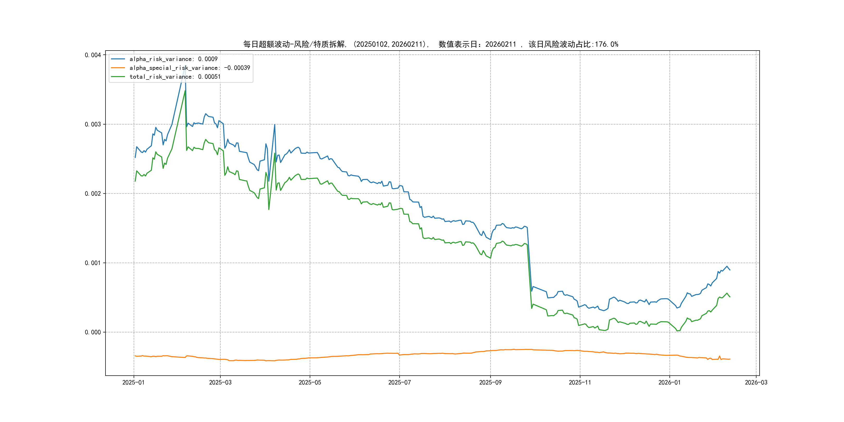Click the 2025-05 x-axis tick label
The image size is (844, 422).
[x=310, y=382]
